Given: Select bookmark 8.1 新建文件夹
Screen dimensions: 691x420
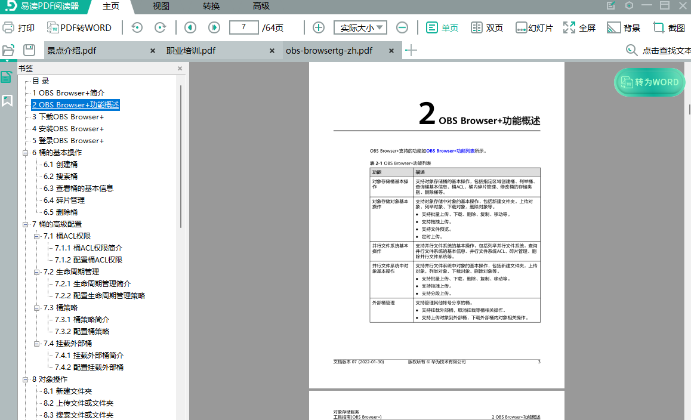Looking at the screenshot, I should 68,391.
